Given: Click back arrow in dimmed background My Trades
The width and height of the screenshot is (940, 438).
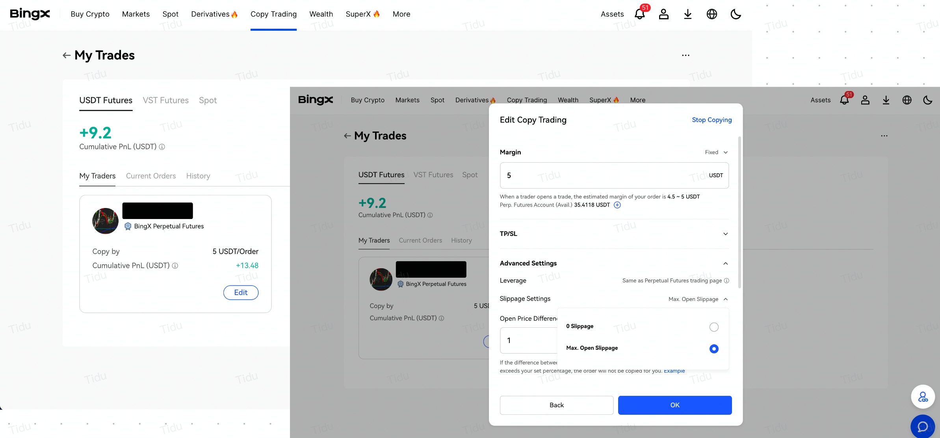Looking at the screenshot, I should 347,136.
